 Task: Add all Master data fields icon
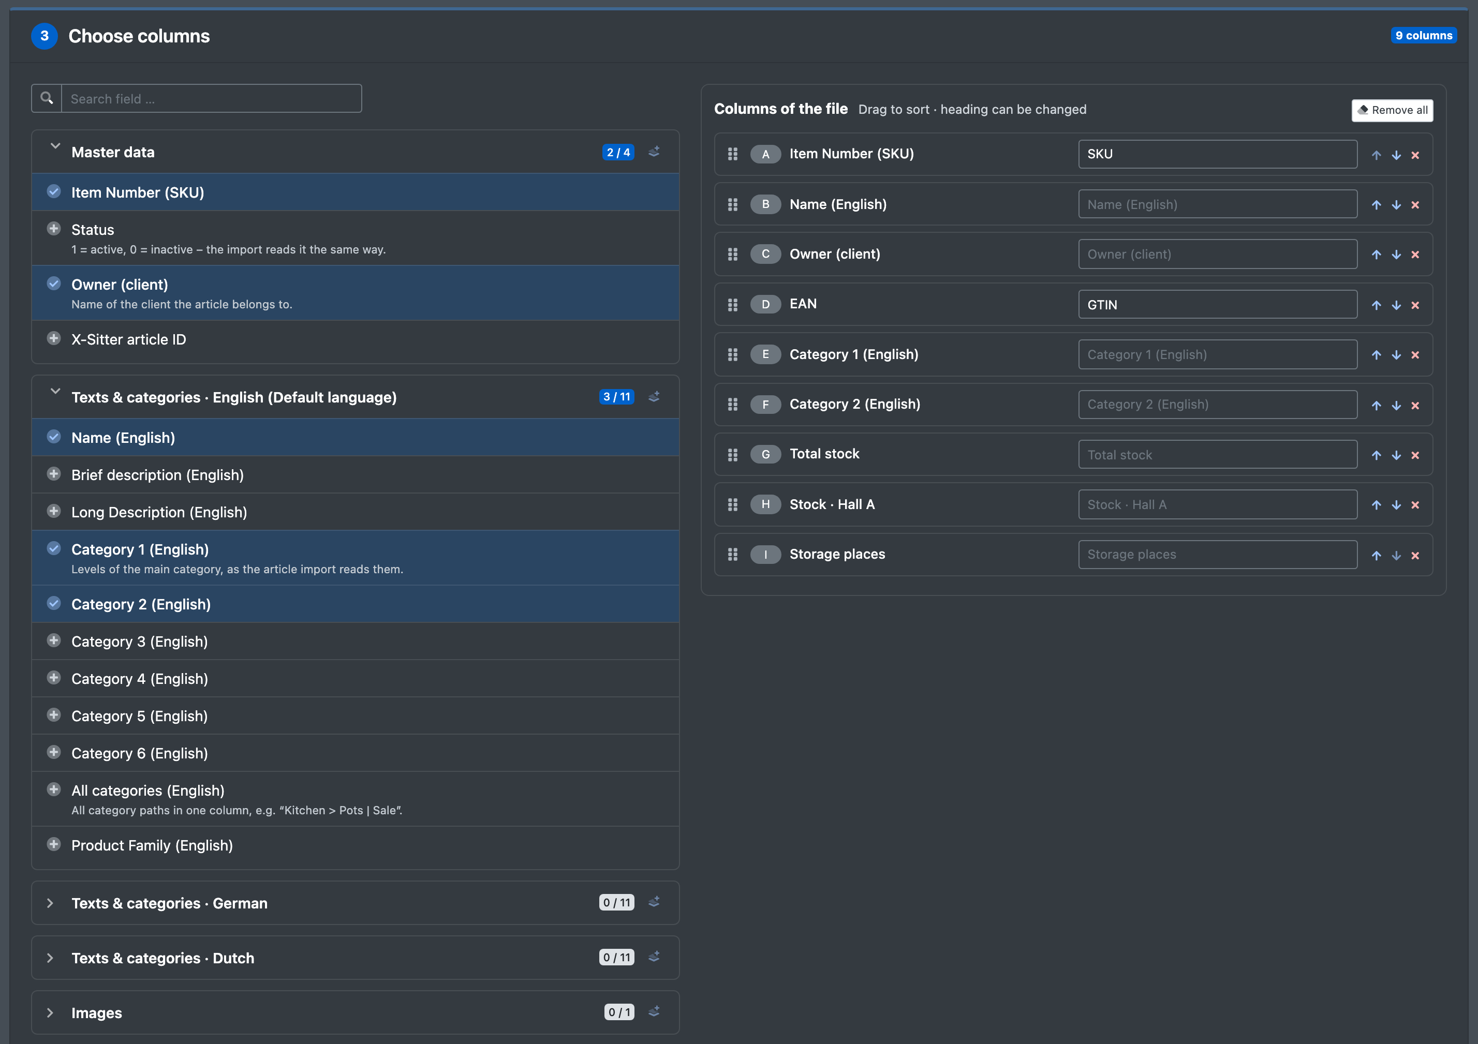654,152
